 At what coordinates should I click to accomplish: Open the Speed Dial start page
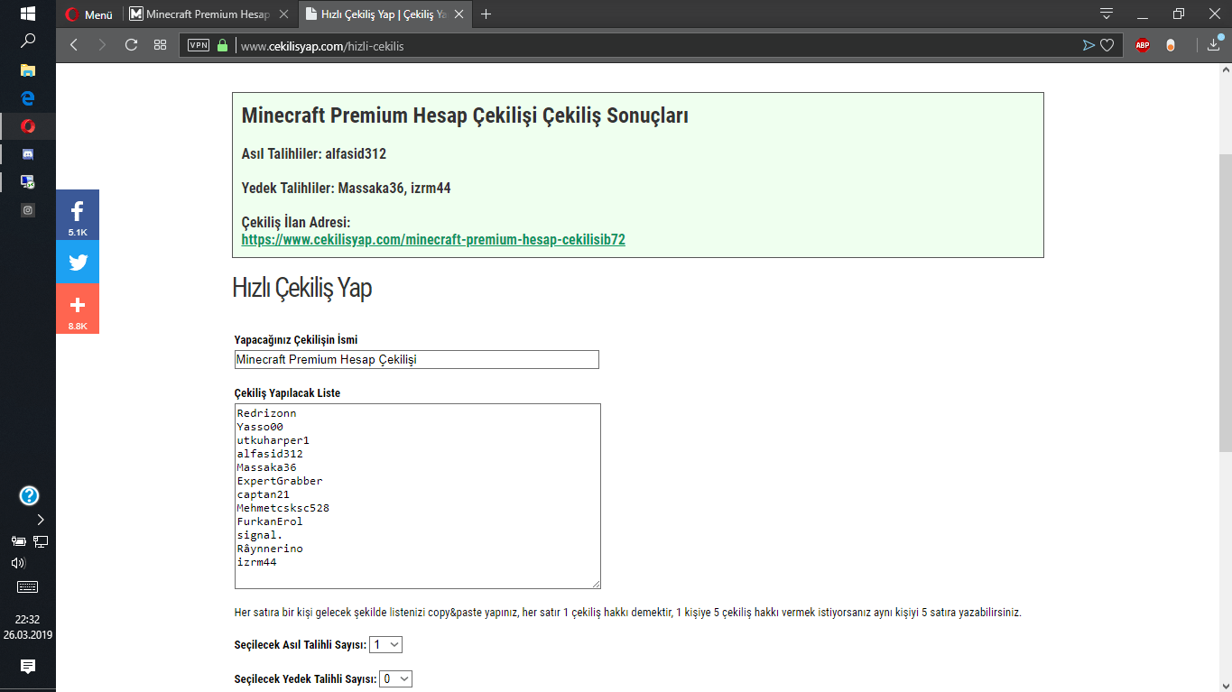tap(160, 45)
